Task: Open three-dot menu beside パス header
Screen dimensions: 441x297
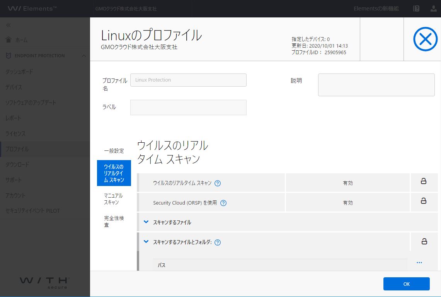Action: pyautogui.click(x=419, y=263)
